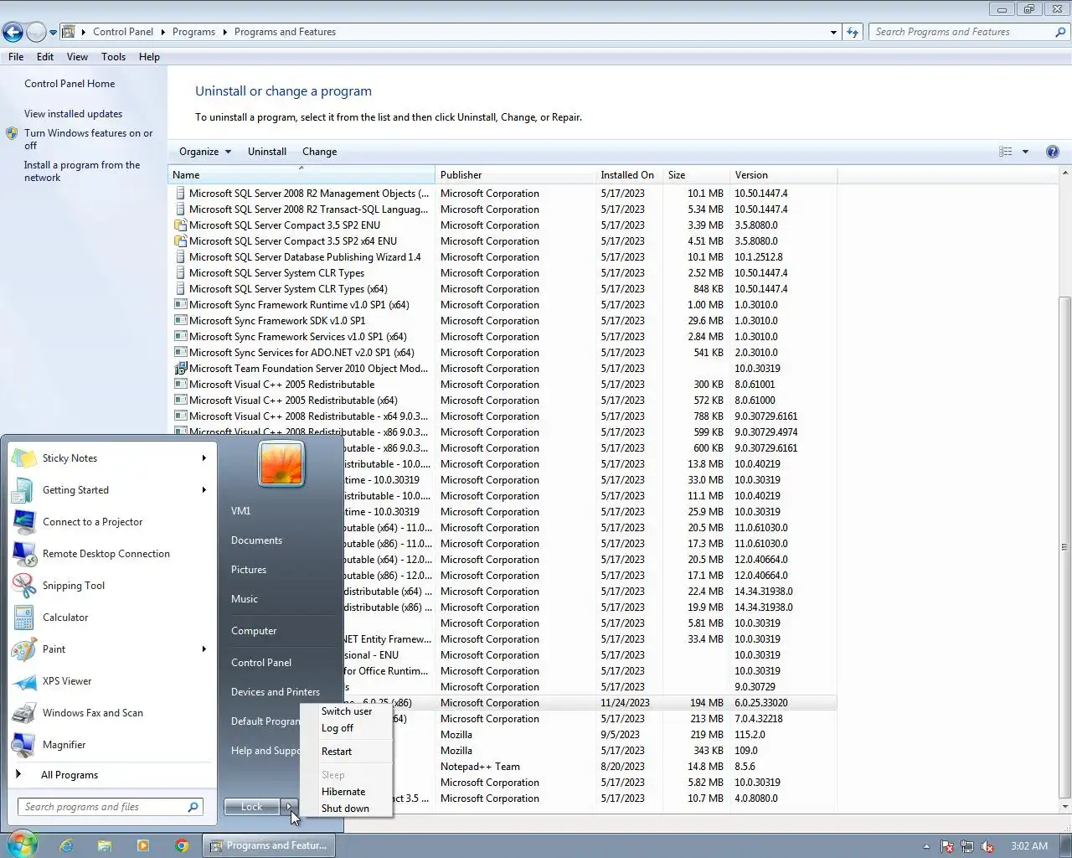Open address bar history dropdown
The width and height of the screenshot is (1072, 858).
[833, 32]
